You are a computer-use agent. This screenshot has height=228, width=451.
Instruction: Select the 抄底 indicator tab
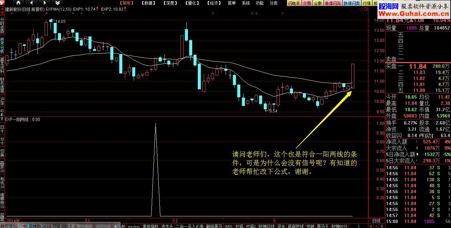(x=239, y=226)
